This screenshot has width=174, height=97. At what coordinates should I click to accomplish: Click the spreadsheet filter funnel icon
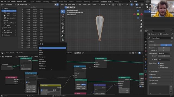[x=57, y=5]
